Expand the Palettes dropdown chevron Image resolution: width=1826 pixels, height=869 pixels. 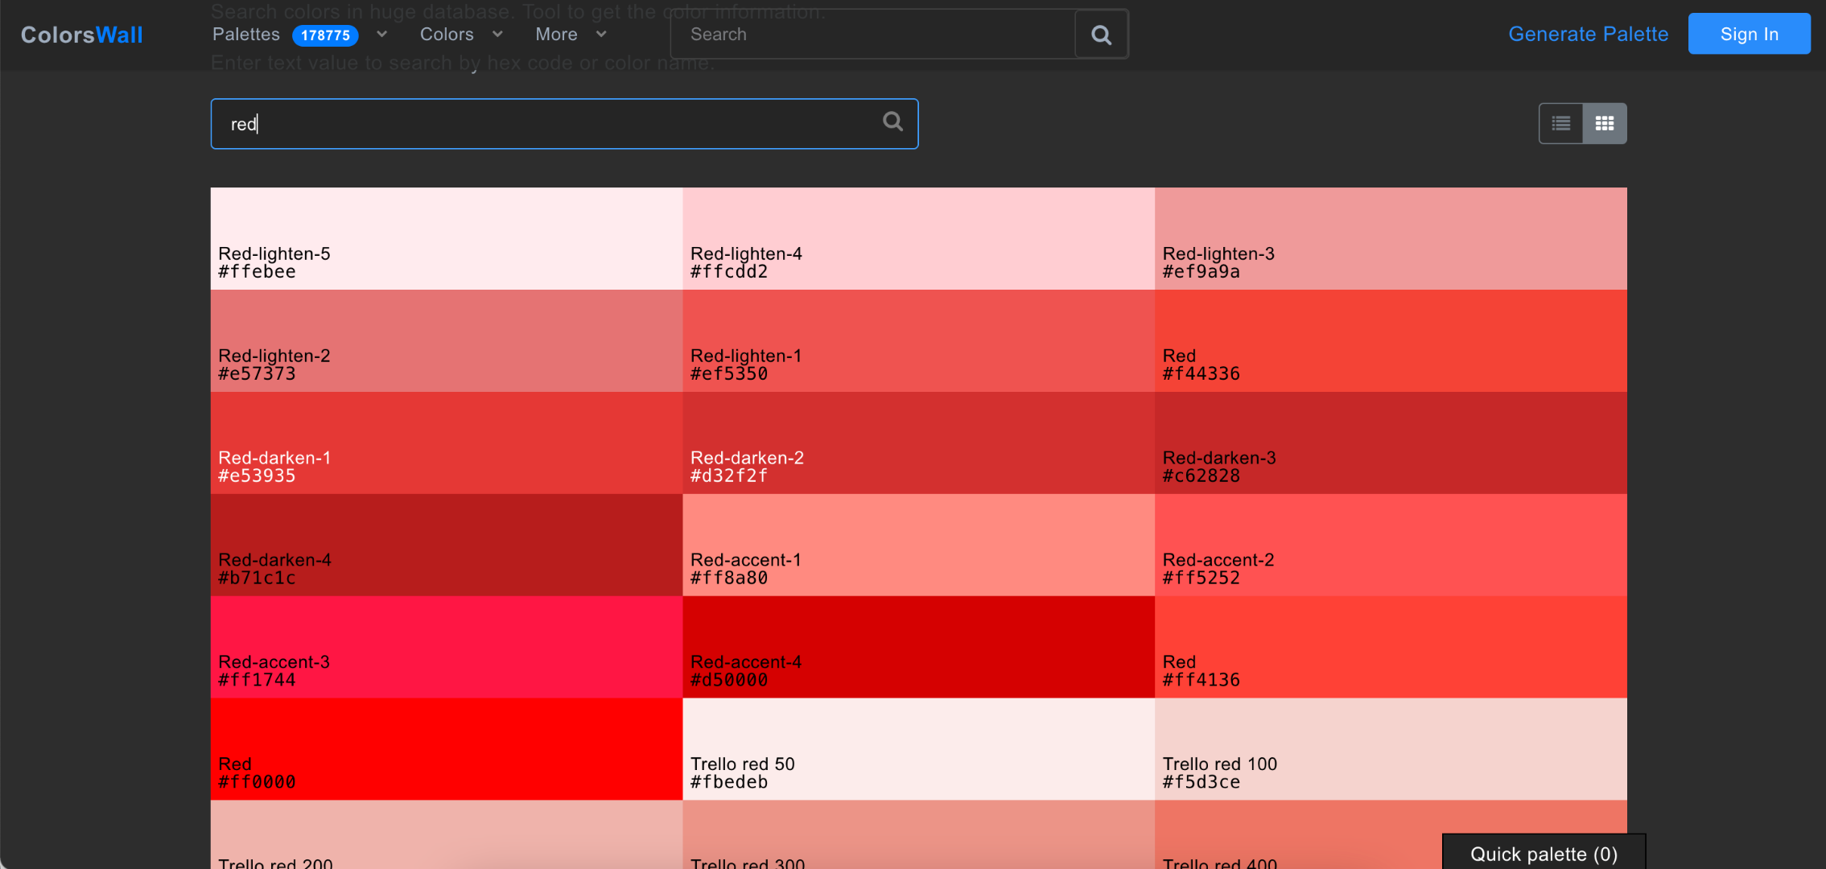coord(381,34)
